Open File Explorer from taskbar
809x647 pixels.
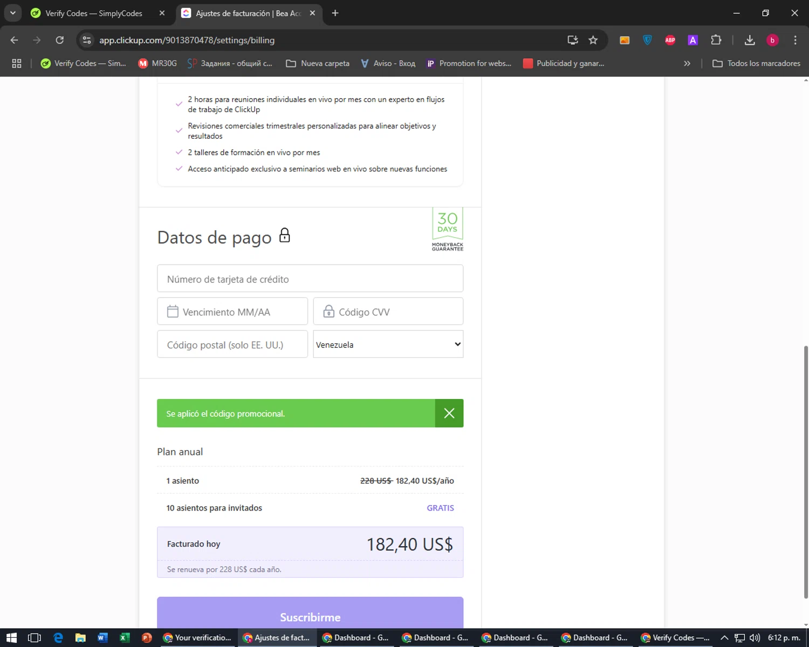80,638
